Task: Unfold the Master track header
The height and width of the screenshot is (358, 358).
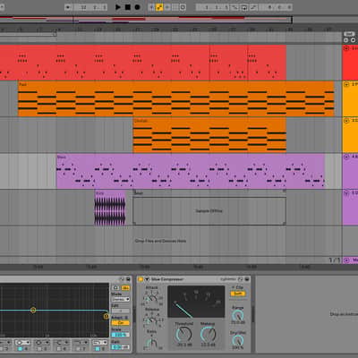Action: point(346,260)
